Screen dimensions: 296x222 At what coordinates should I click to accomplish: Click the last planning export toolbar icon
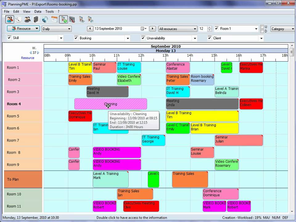pyautogui.click(x=90, y=19)
